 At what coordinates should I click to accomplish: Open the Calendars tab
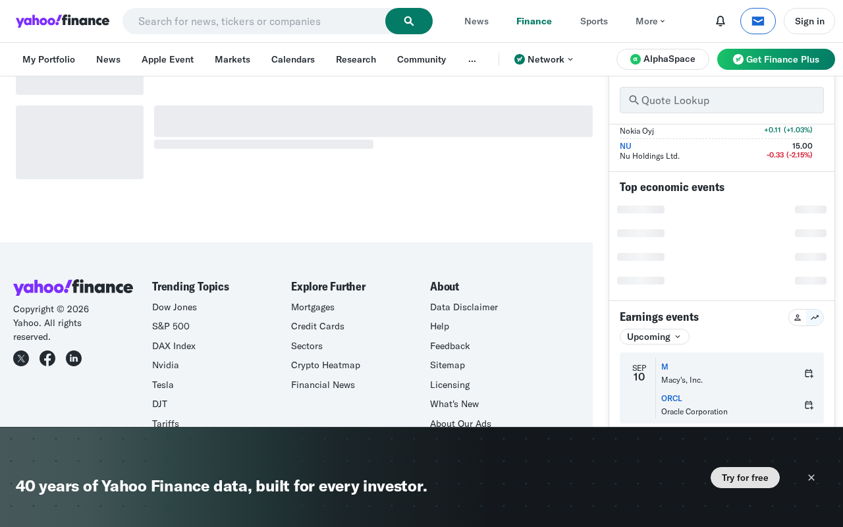[293, 59]
